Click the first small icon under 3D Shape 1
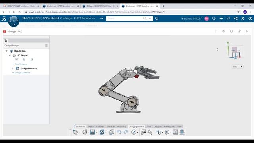Image resolution: width=254 pixels, height=143 pixels. click(17, 59)
